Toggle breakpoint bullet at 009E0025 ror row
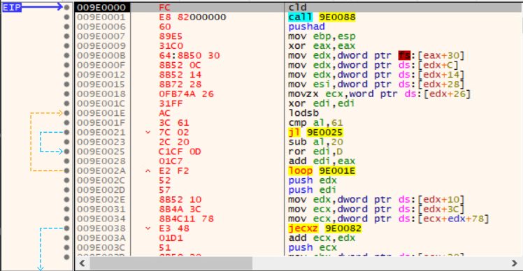The image size is (523, 271). point(66,152)
